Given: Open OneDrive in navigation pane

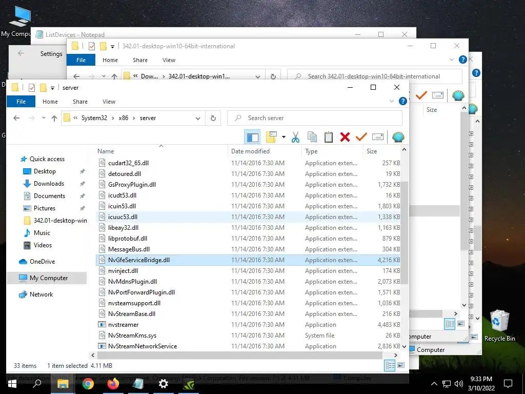Looking at the screenshot, I should (x=42, y=261).
